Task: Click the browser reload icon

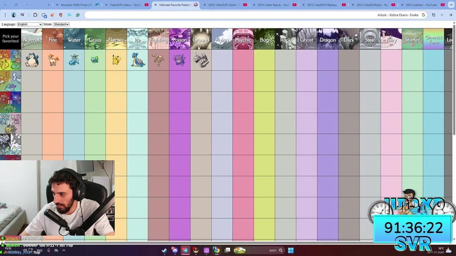Action: pos(434,15)
